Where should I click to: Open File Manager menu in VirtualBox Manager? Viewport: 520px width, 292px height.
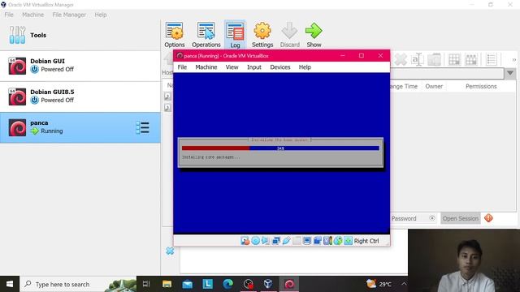tap(69, 15)
